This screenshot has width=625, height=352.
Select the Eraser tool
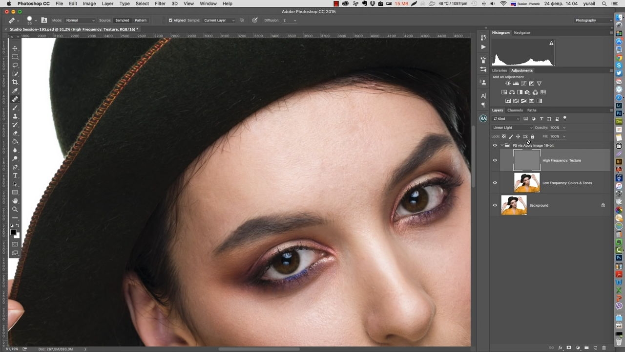point(15,133)
